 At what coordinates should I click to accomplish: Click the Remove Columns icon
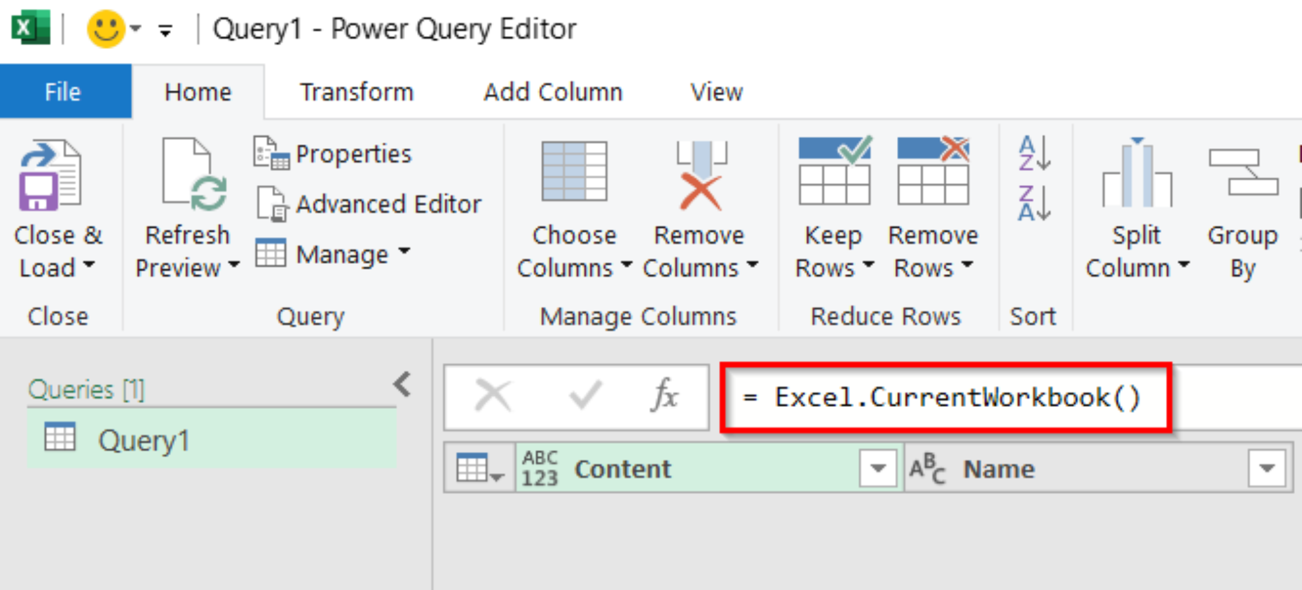tap(701, 175)
